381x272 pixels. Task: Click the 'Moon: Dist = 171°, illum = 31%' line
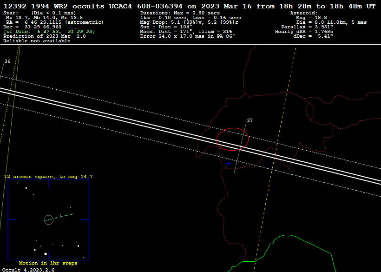pyautogui.click(x=186, y=32)
